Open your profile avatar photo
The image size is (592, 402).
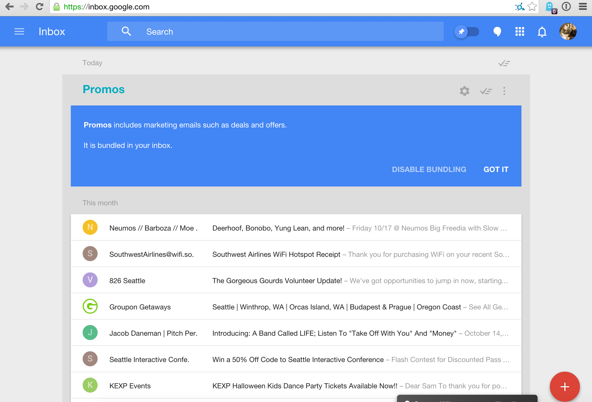(x=568, y=31)
